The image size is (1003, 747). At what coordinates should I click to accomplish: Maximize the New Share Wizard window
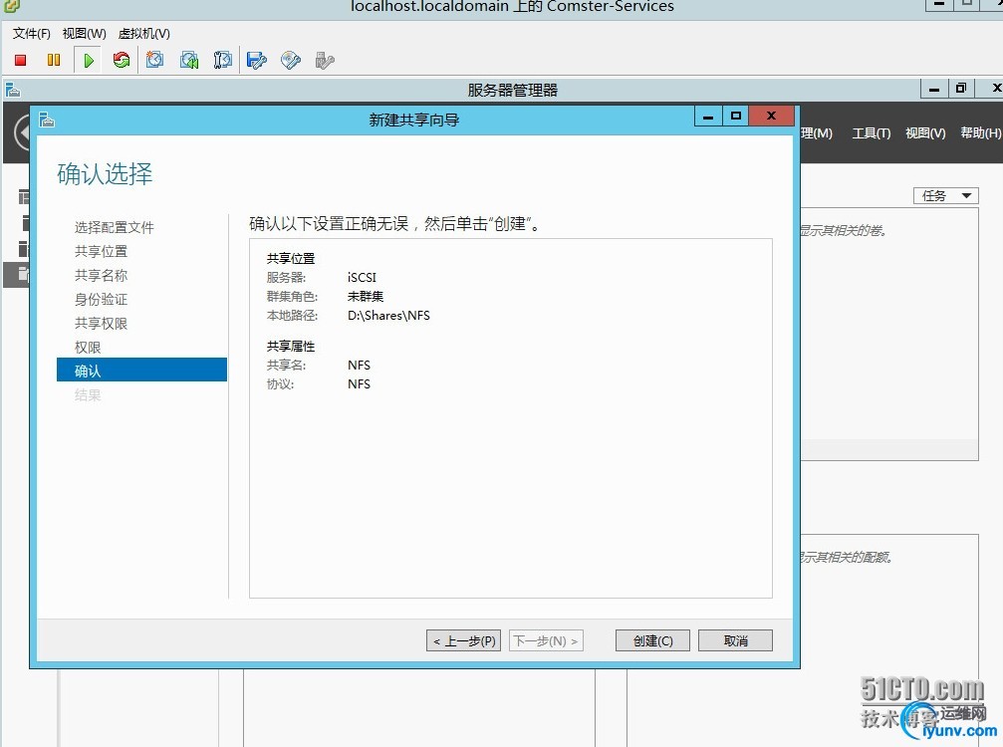736,117
